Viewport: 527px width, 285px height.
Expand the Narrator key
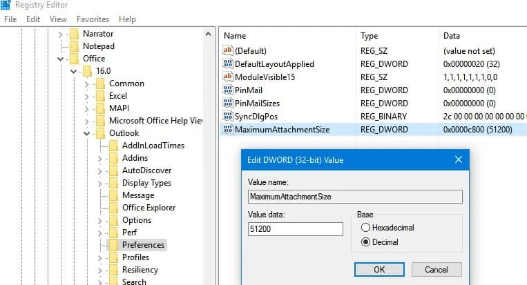click(x=61, y=34)
